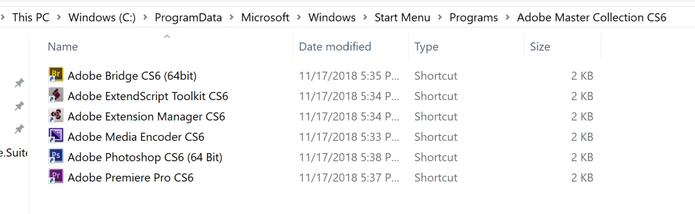
Task: Click the Adobe Media Encoder CS6 icon
Action: [x=56, y=136]
